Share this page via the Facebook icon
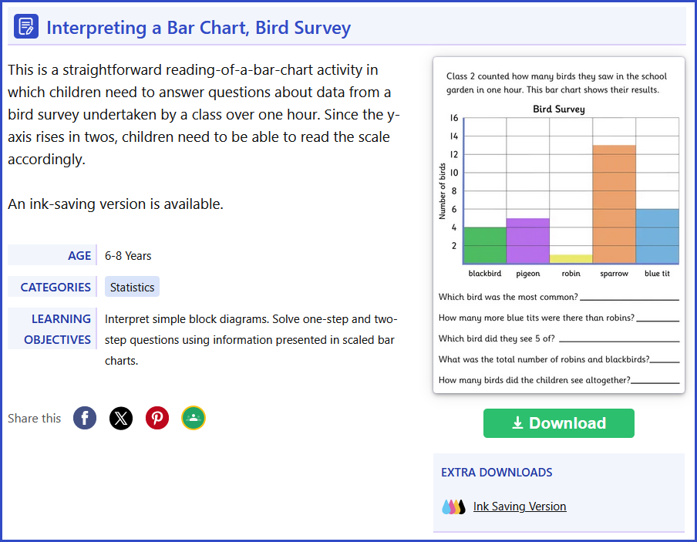This screenshot has width=697, height=542. [x=84, y=417]
